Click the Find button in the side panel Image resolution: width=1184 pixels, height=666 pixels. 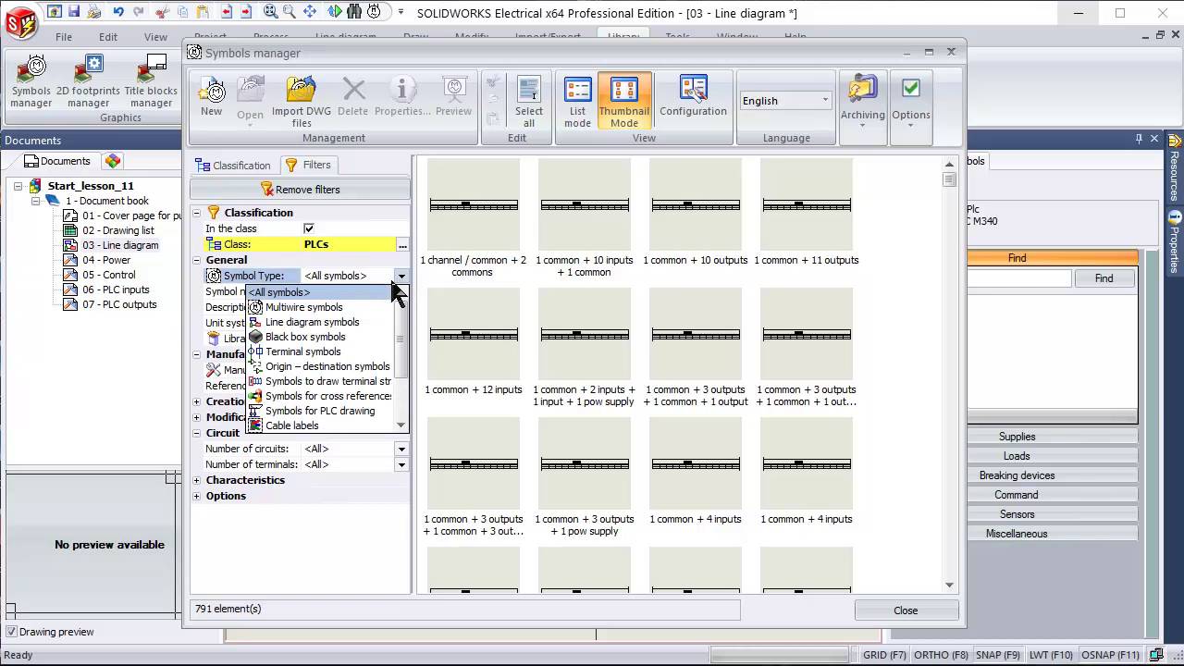point(1104,278)
